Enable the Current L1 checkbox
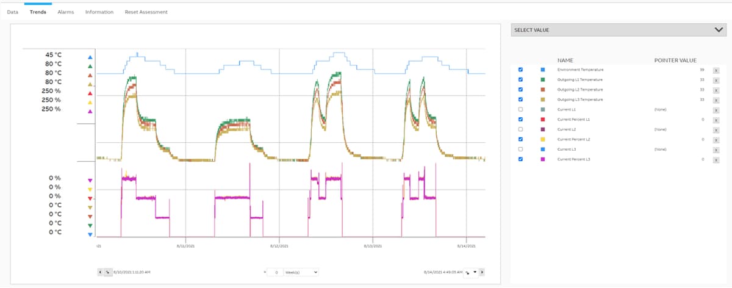 [x=520, y=109]
